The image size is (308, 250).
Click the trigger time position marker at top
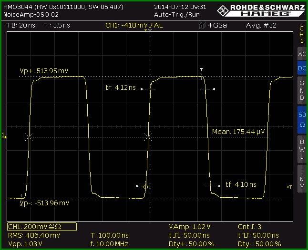(x=145, y=30)
